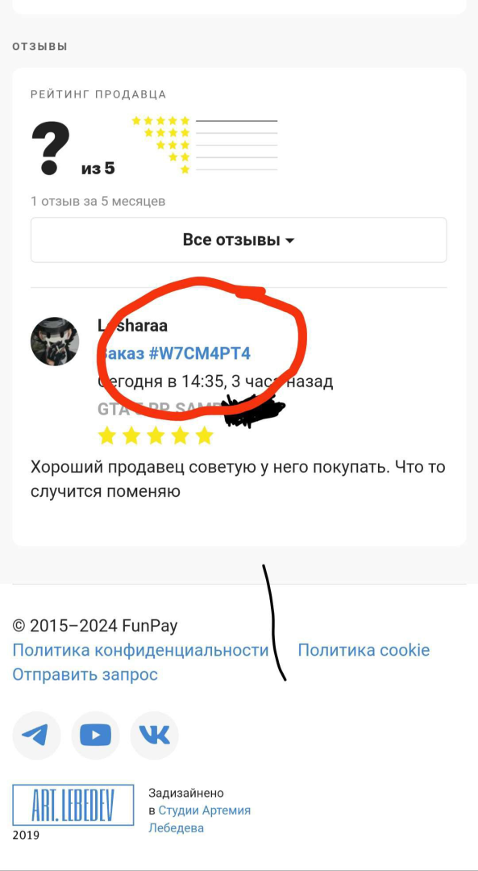Filter reviews by the four-star row

point(210,133)
